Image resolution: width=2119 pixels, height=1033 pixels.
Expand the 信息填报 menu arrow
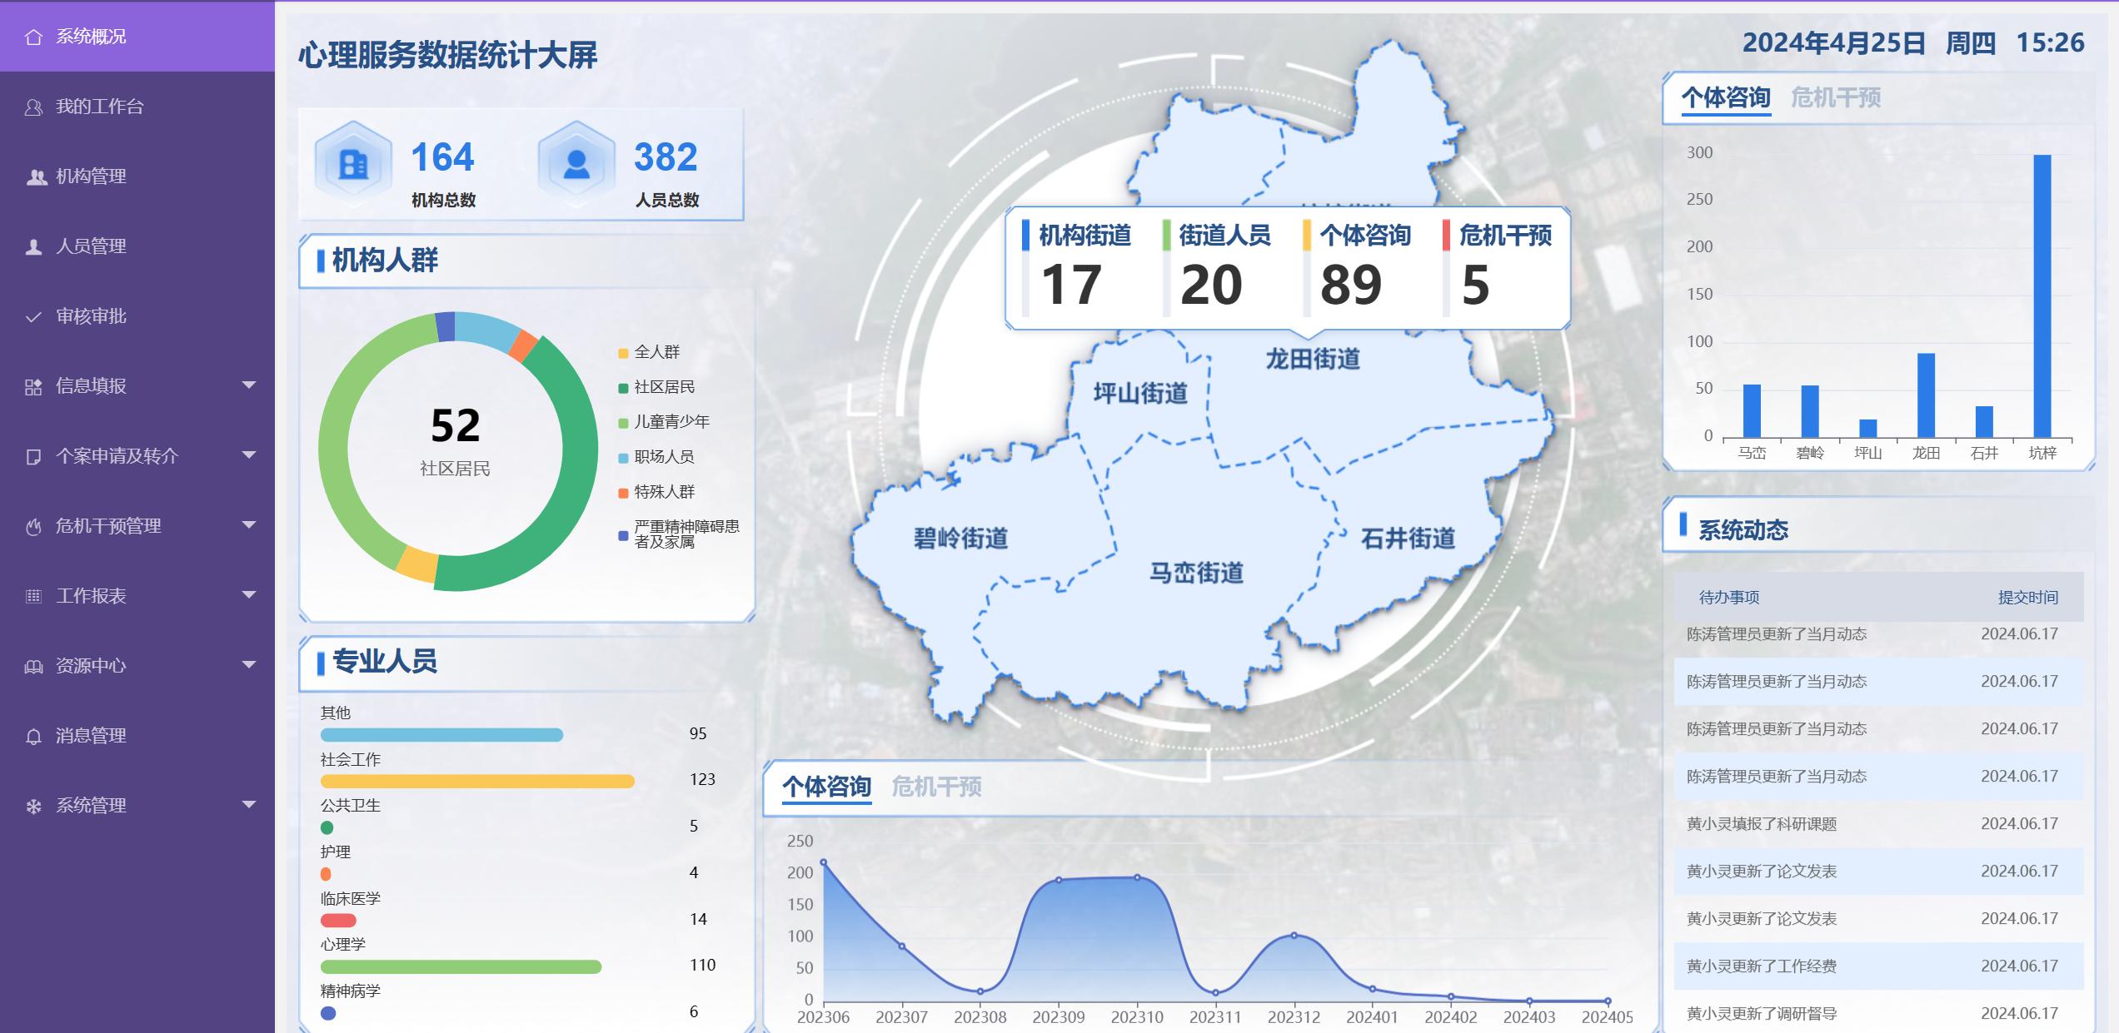248,385
